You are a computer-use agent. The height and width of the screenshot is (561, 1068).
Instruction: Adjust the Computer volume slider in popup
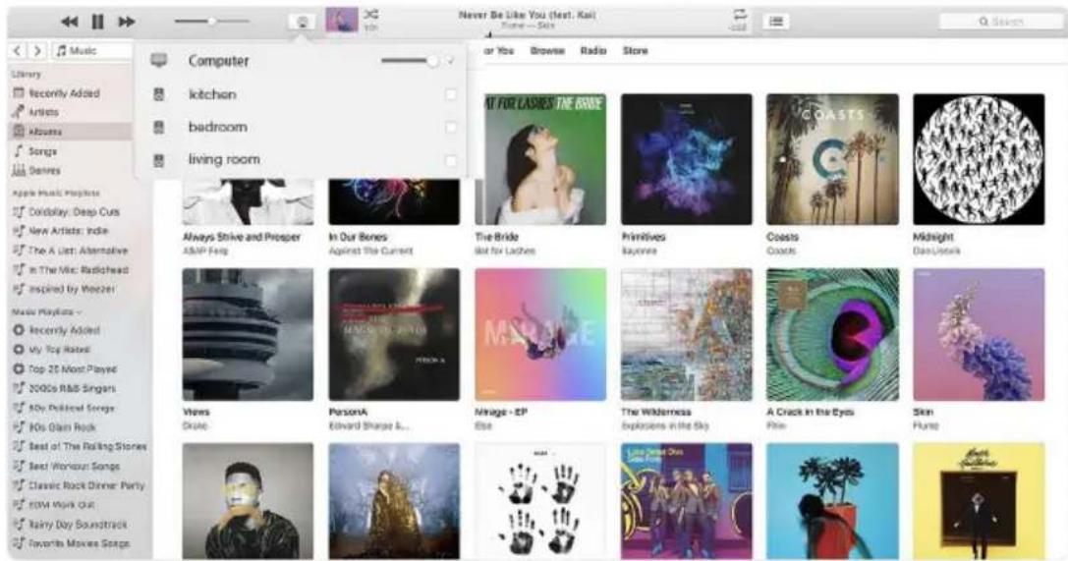(x=410, y=61)
